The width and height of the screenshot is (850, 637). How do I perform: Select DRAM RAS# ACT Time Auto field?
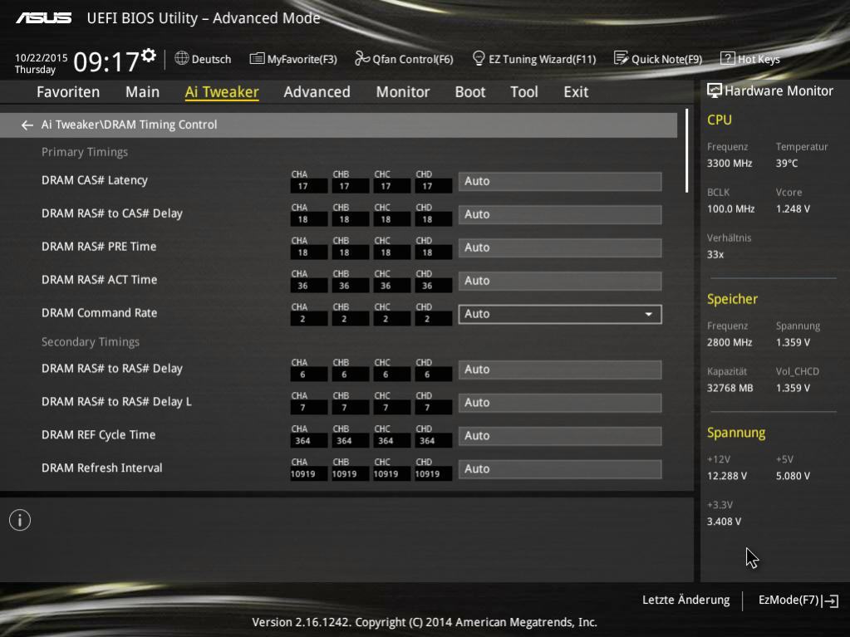pos(560,281)
